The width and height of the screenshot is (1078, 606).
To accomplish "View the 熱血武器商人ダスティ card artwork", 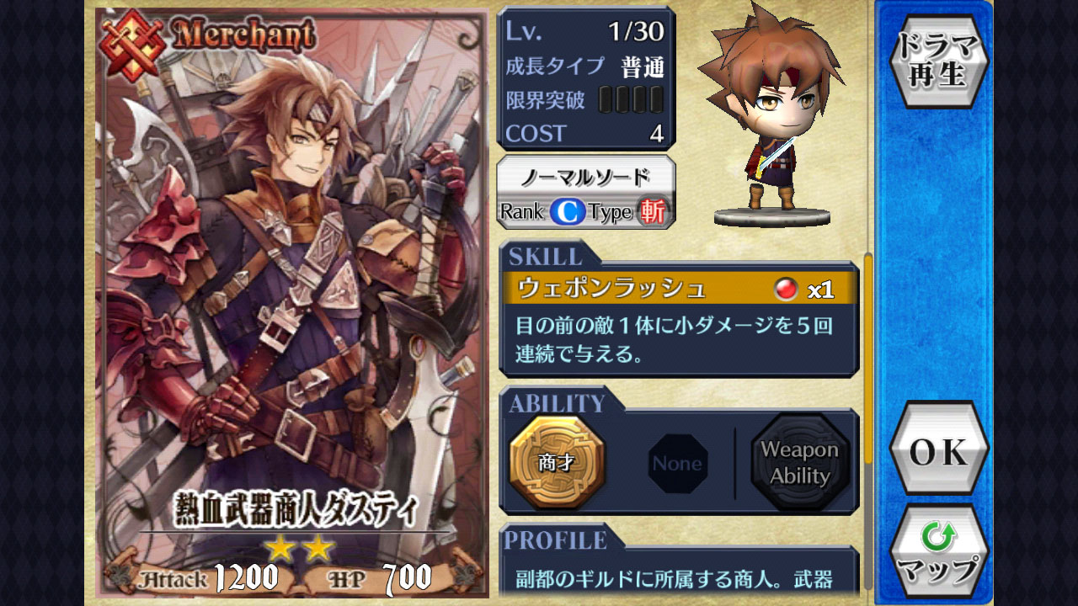I will (292, 303).
